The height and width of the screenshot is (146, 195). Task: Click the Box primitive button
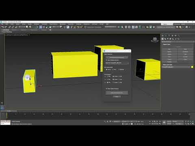point(169,49)
